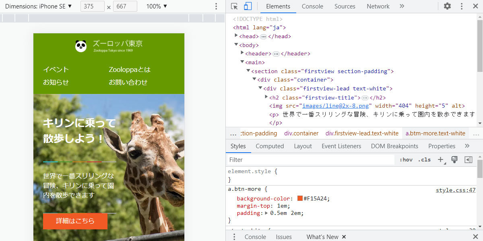This screenshot has width=483, height=241.
Task: Select a.btm-more.text-white breadcrumb
Action: pyautogui.click(x=435, y=133)
